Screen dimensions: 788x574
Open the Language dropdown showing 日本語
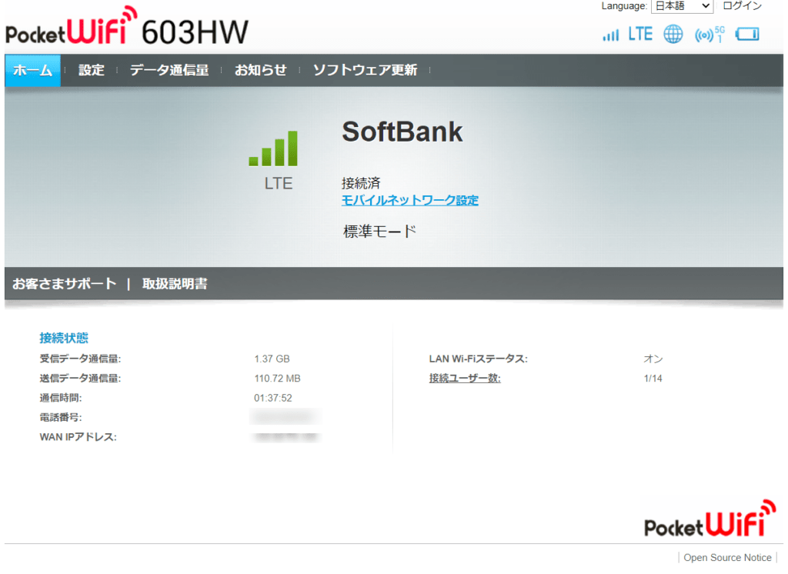click(x=682, y=6)
